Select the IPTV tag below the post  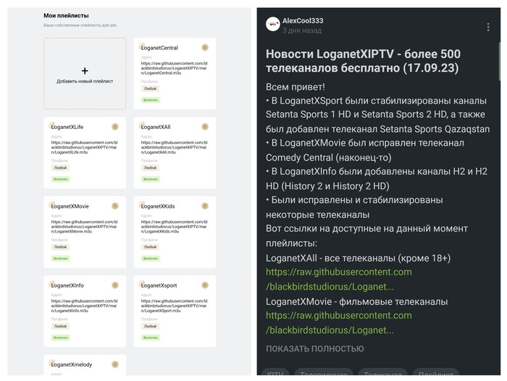[x=275, y=374]
